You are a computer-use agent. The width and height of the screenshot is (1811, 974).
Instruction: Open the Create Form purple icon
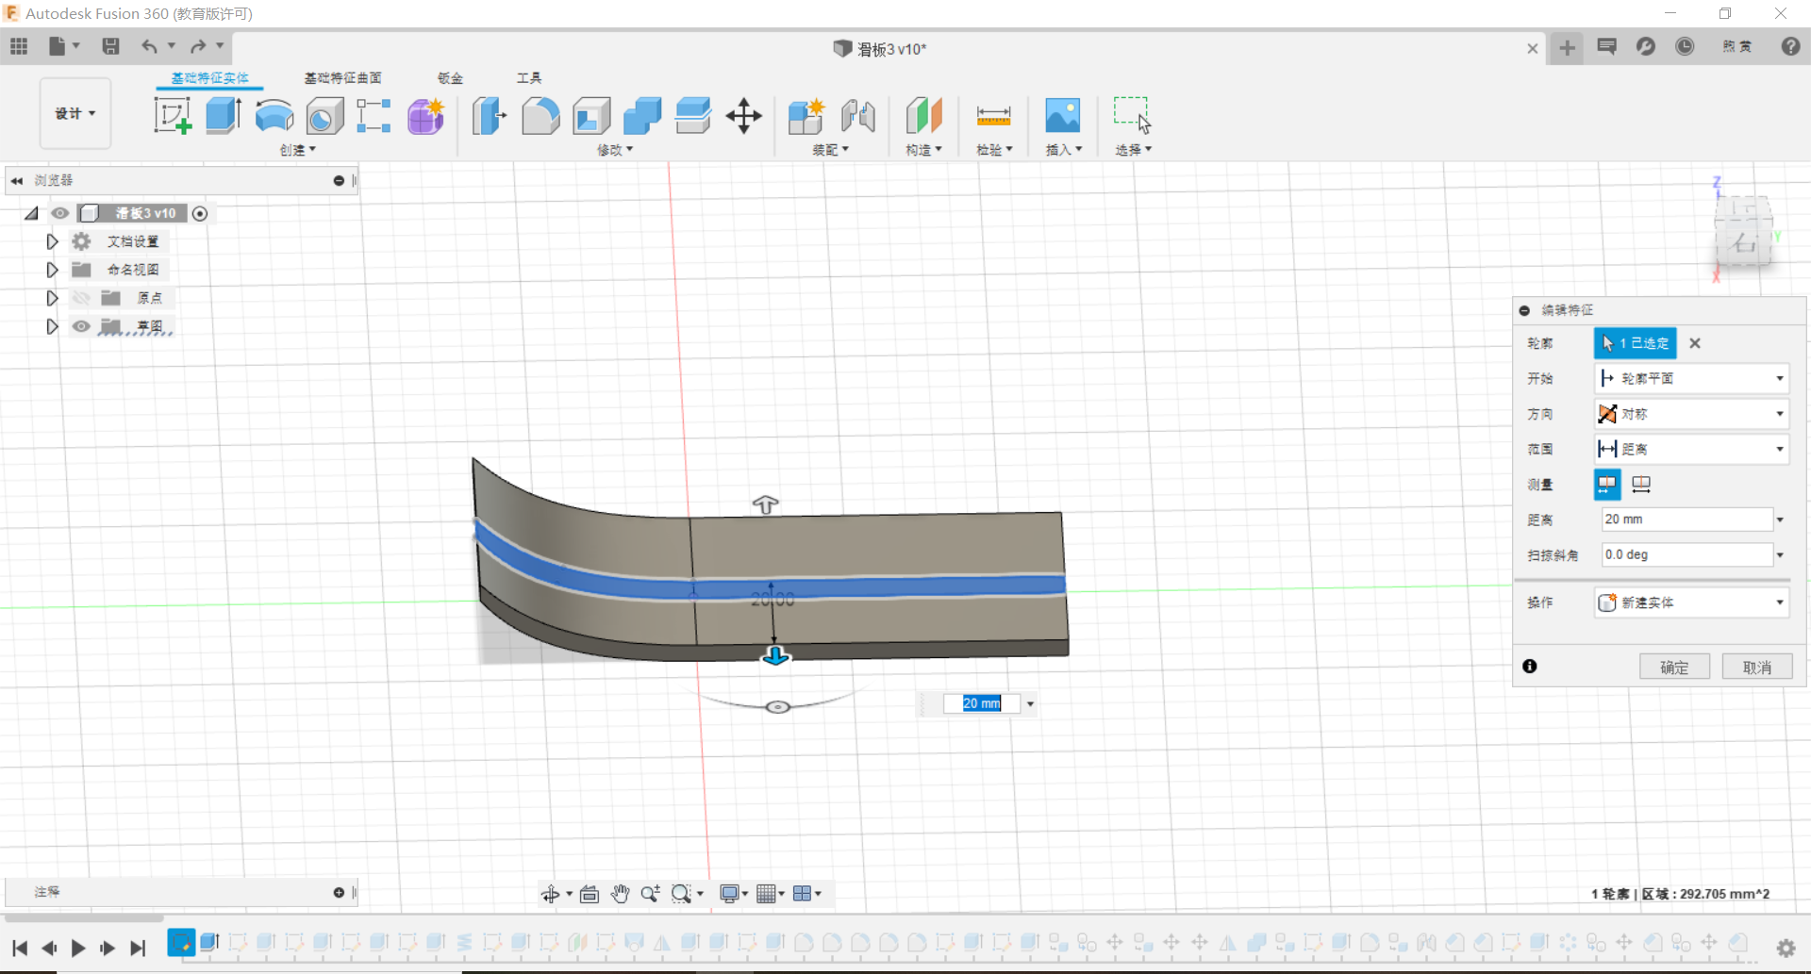pos(426,115)
